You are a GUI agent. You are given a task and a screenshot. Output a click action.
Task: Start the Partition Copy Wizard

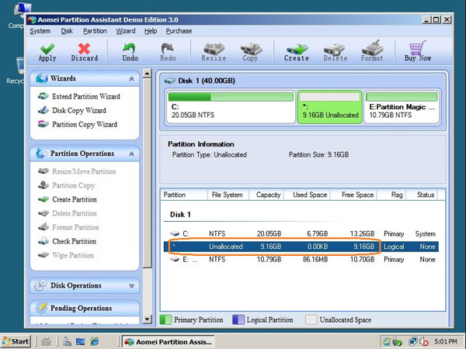[84, 124]
